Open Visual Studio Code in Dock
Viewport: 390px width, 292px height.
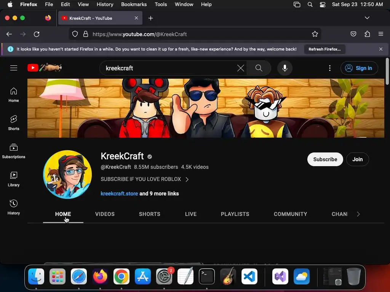249,276
